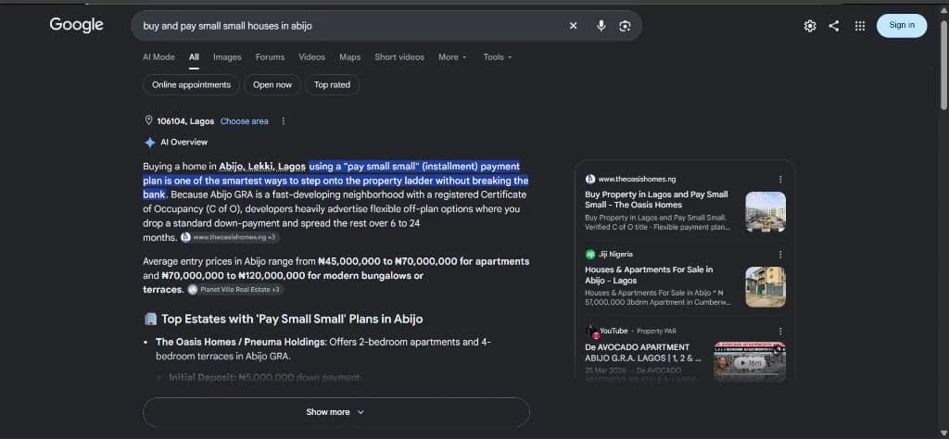Clear the search box with X icon
This screenshot has width=949, height=439.
(x=573, y=25)
